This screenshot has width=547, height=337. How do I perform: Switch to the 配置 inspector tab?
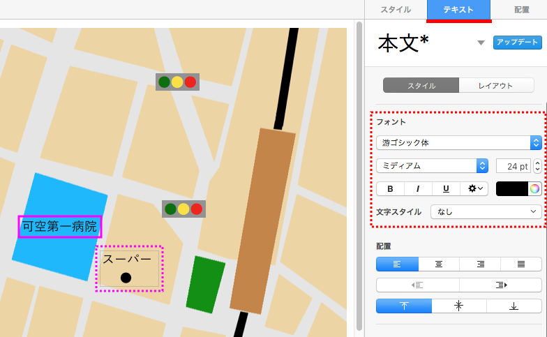click(x=521, y=10)
